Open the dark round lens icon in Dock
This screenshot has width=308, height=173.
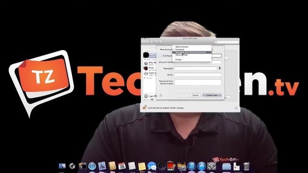click(162, 166)
